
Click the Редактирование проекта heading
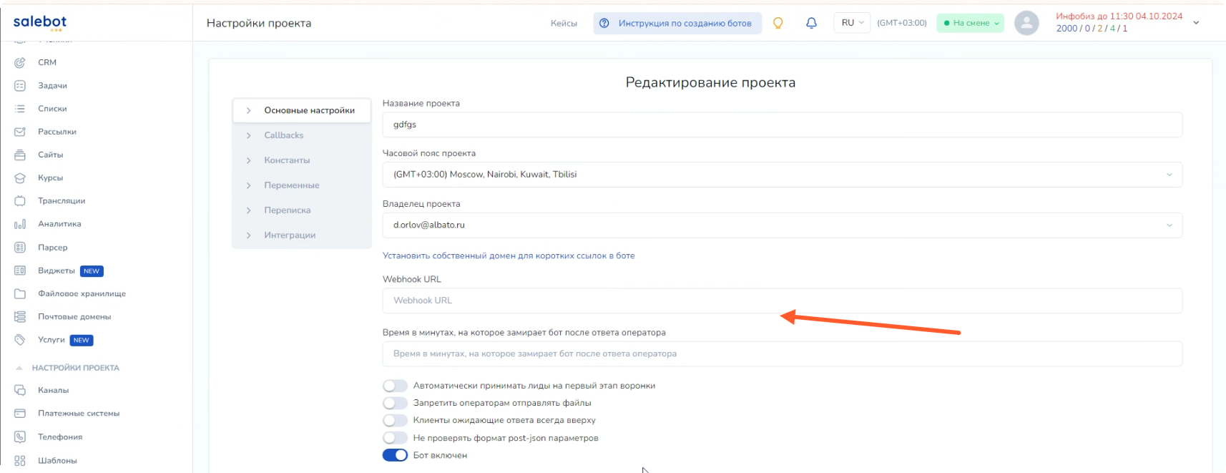coord(710,82)
